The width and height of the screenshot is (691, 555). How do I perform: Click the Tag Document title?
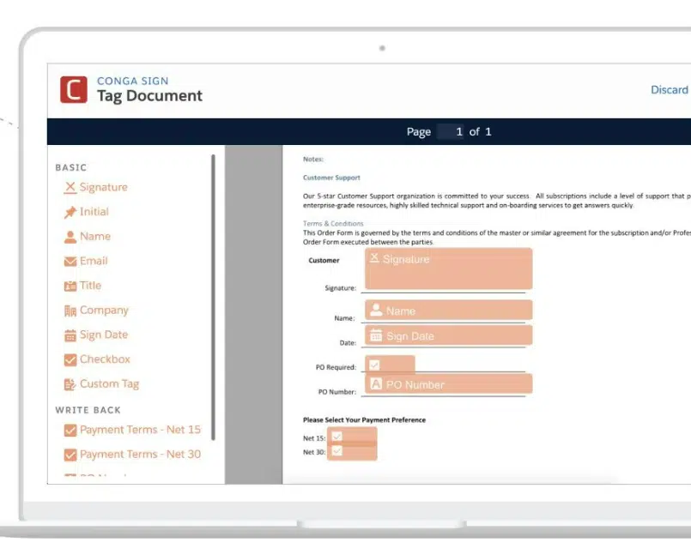150,96
